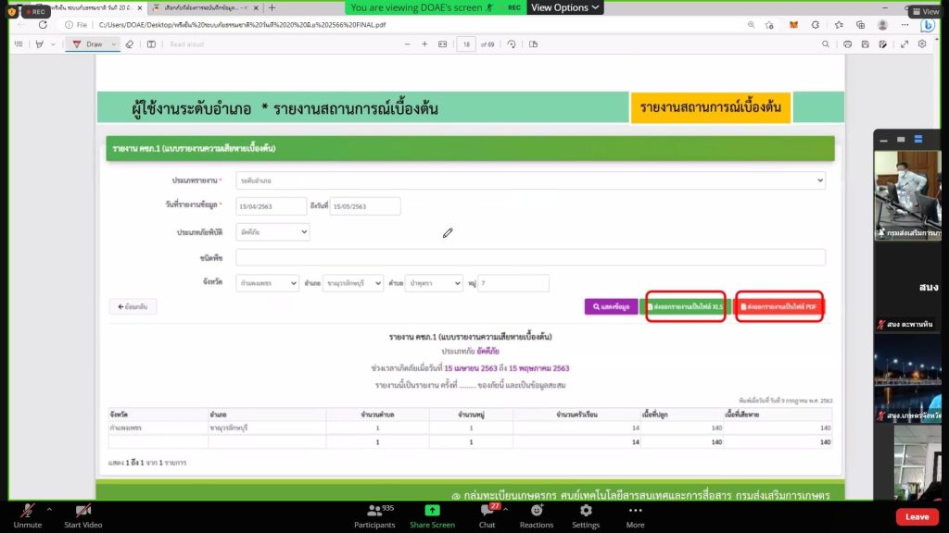This screenshot has height=533, width=949.
Task: Click the green Share Screen icon
Action: pos(432,511)
